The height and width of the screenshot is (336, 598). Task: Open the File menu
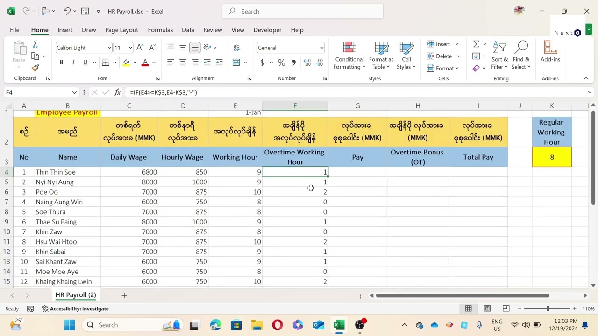14,30
